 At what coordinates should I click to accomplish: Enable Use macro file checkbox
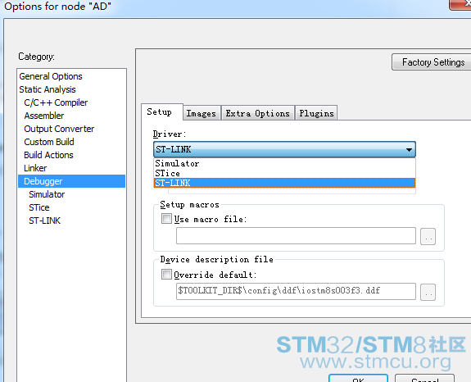(x=166, y=219)
